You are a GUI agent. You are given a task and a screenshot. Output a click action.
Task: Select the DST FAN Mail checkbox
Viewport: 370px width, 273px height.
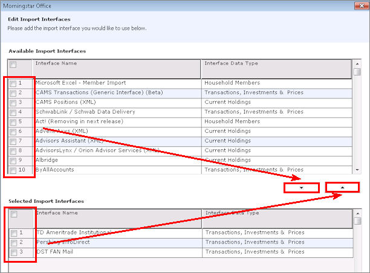[13, 252]
